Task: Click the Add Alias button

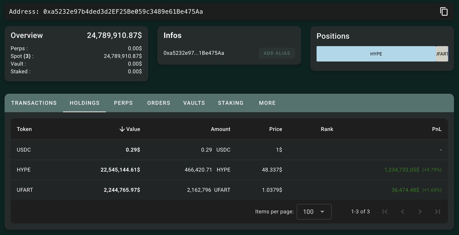Action: [x=277, y=53]
